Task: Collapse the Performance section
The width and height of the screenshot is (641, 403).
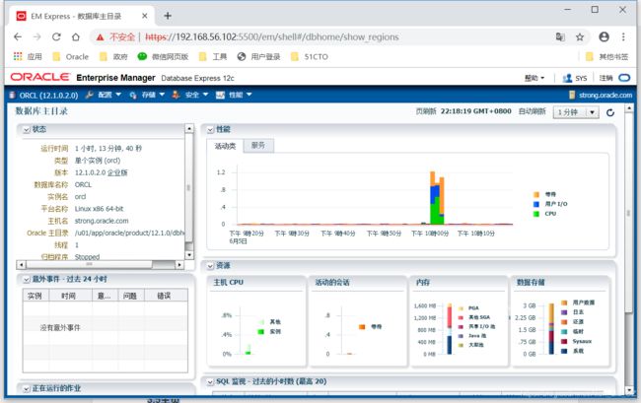Action: click(x=210, y=130)
